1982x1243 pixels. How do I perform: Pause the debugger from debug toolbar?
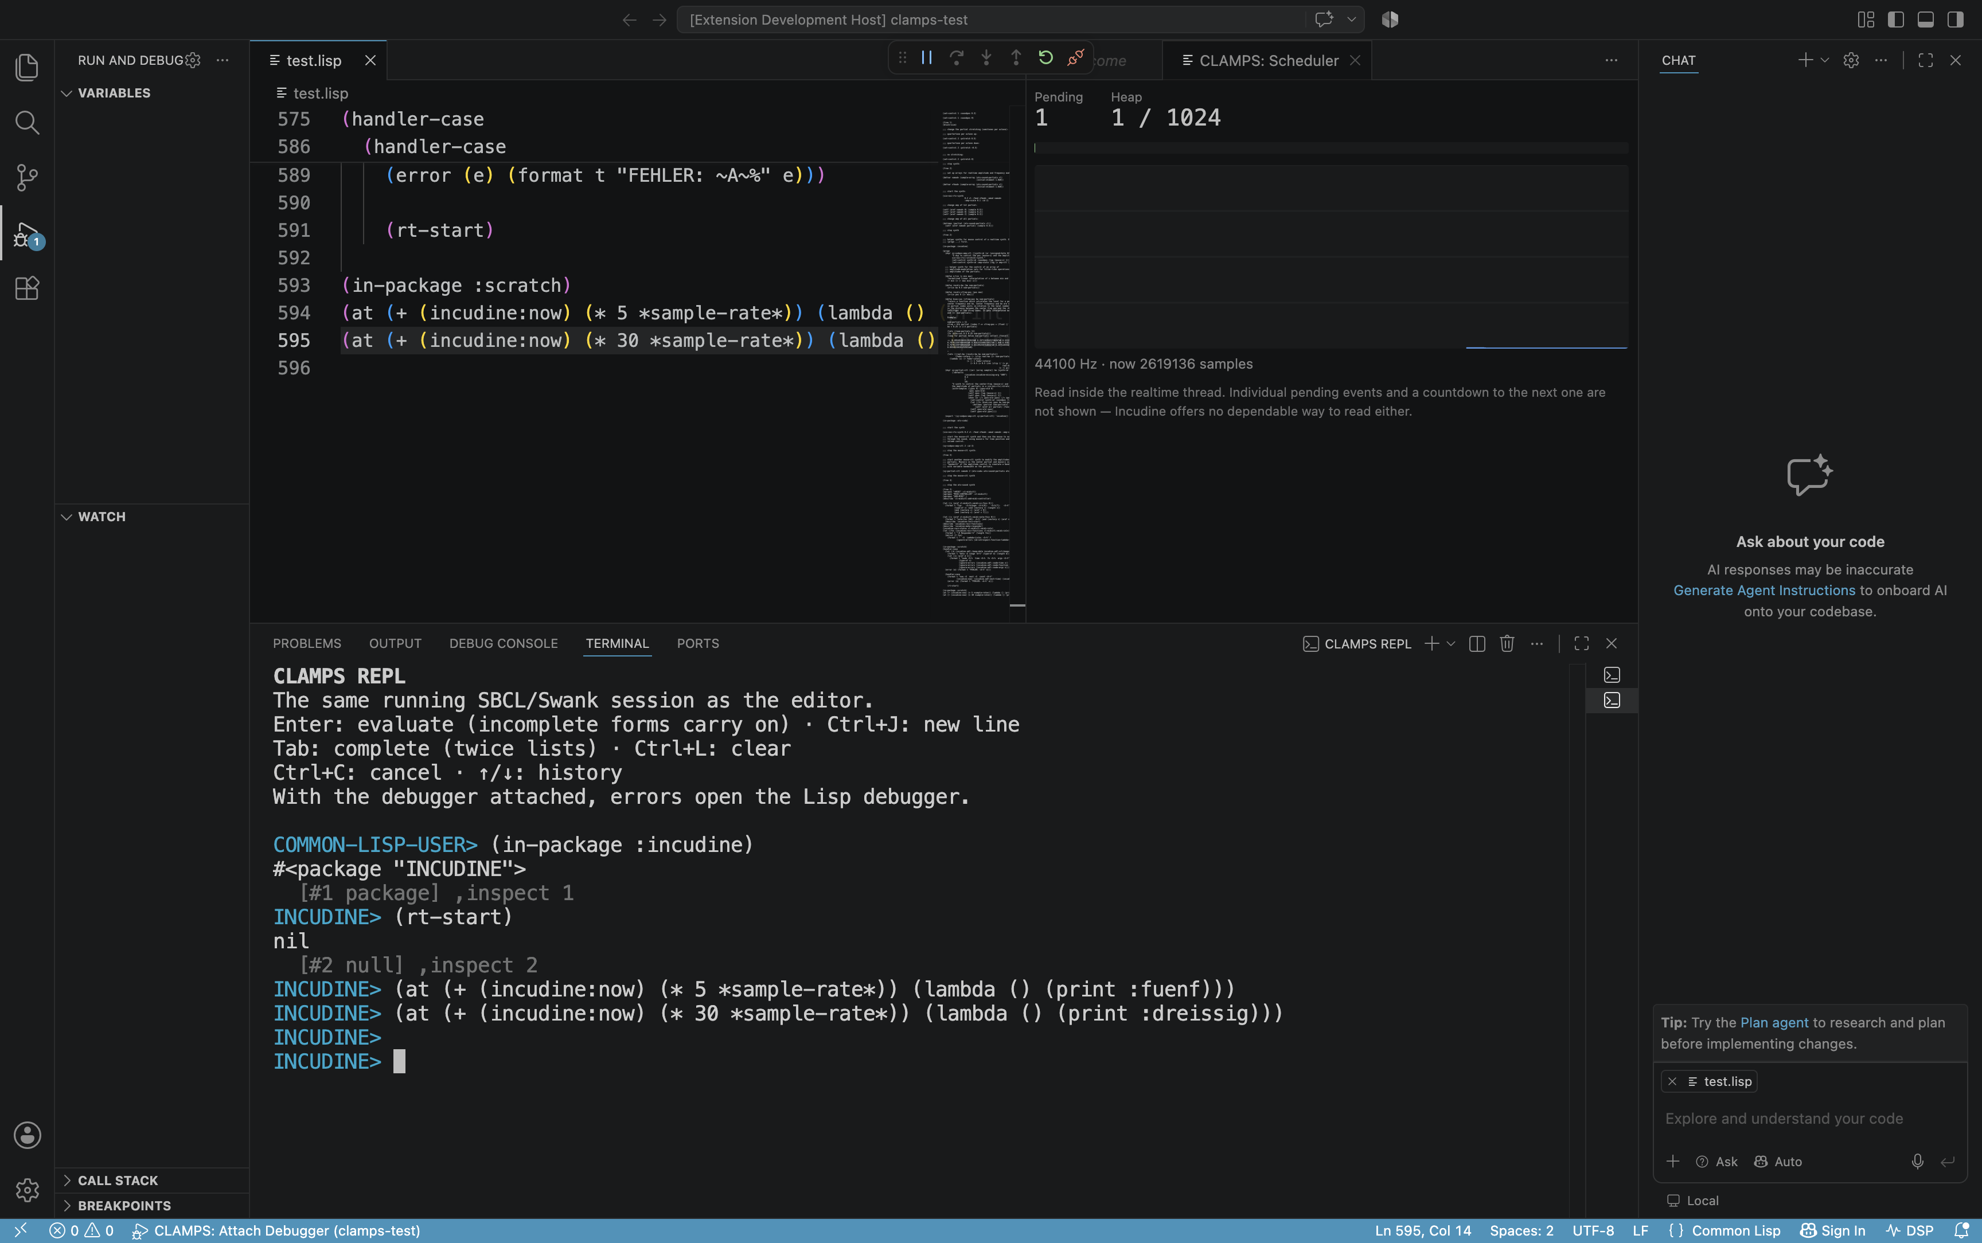pos(926,57)
